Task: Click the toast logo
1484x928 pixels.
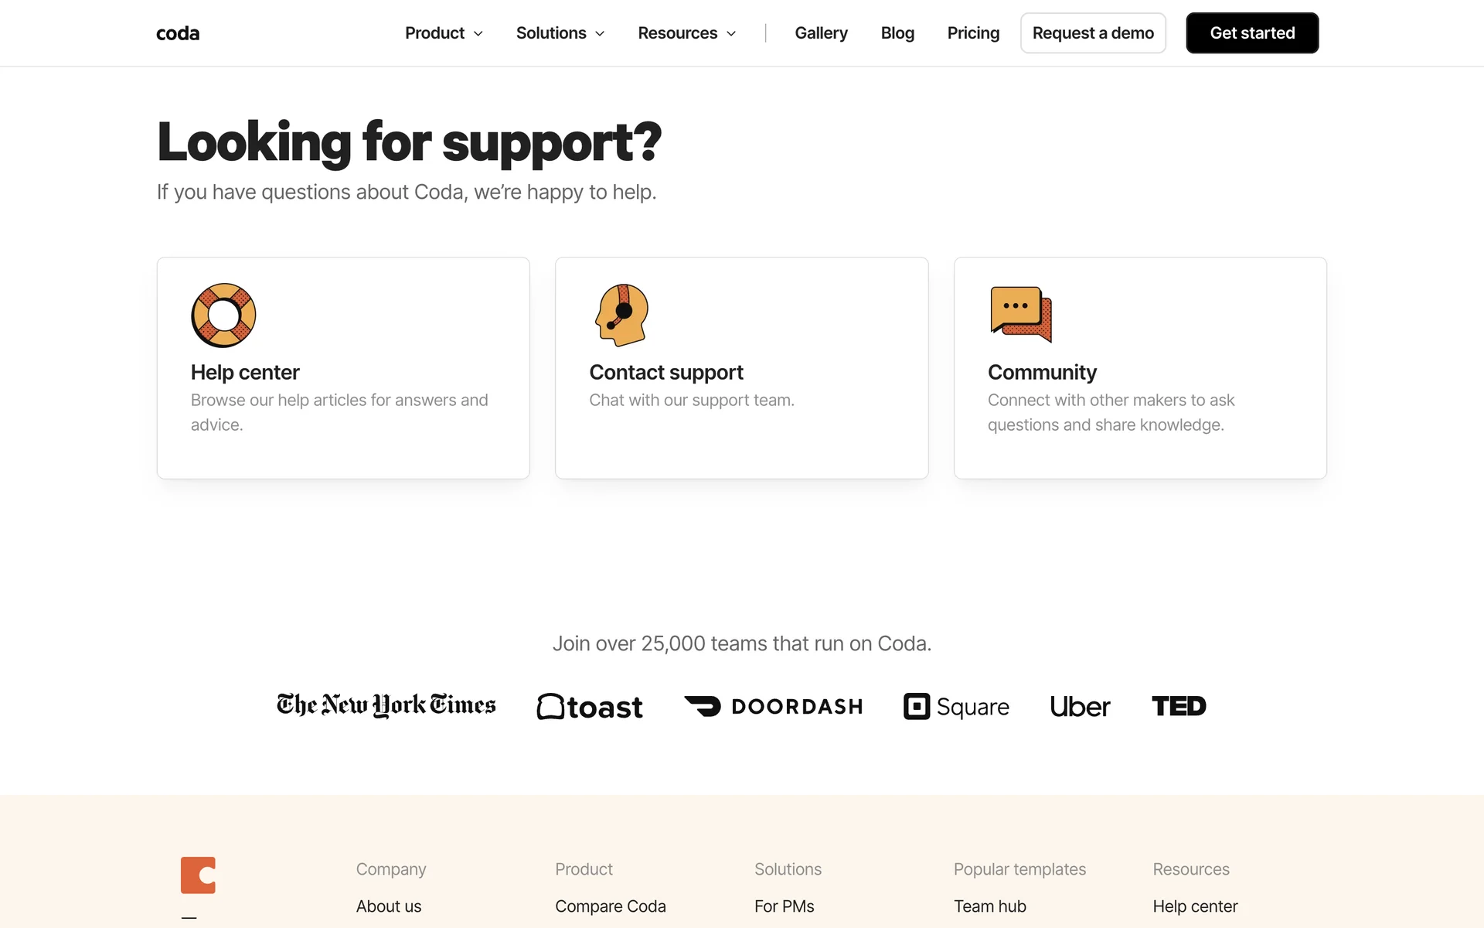Action: click(x=590, y=706)
